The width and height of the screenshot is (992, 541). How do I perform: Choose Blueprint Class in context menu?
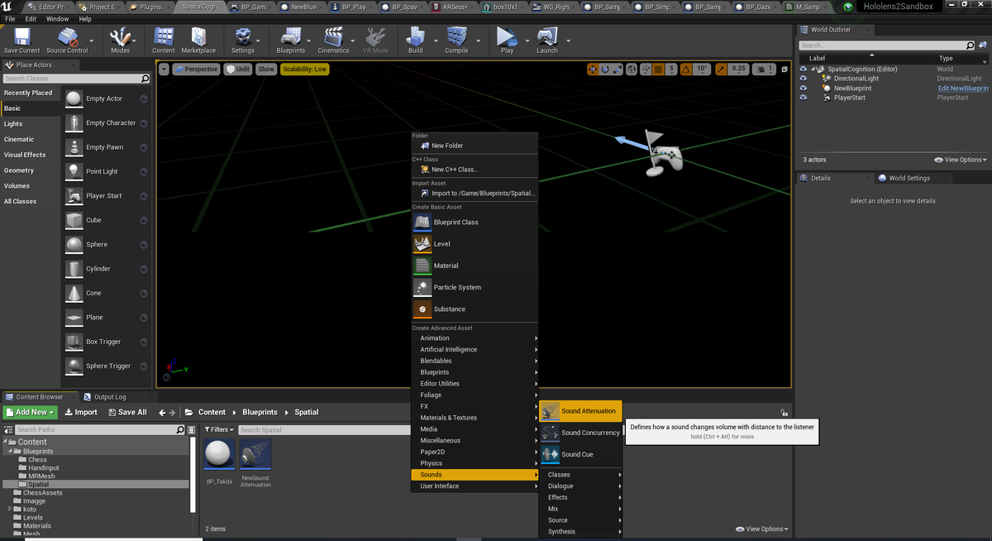pyautogui.click(x=475, y=222)
